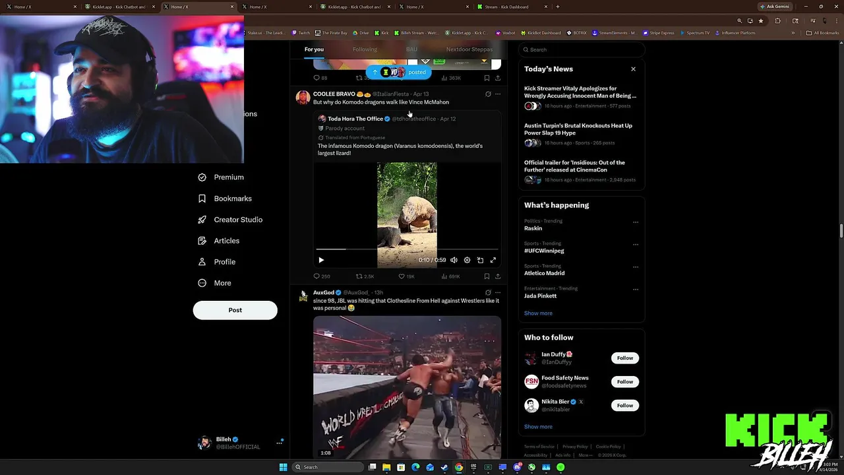This screenshot has width=844, height=475.
Task: Open Profile in the sidebar
Action: click(217, 262)
